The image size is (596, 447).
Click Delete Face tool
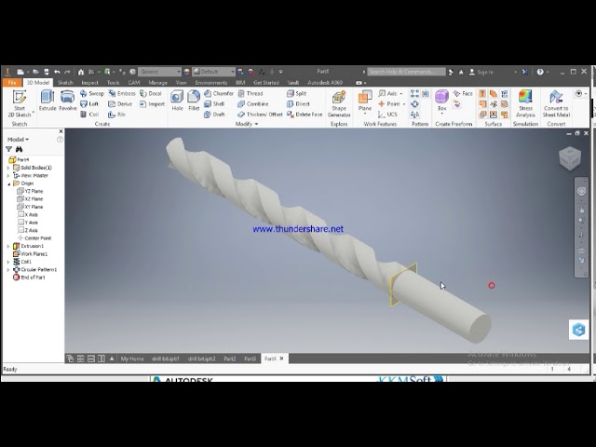305,115
